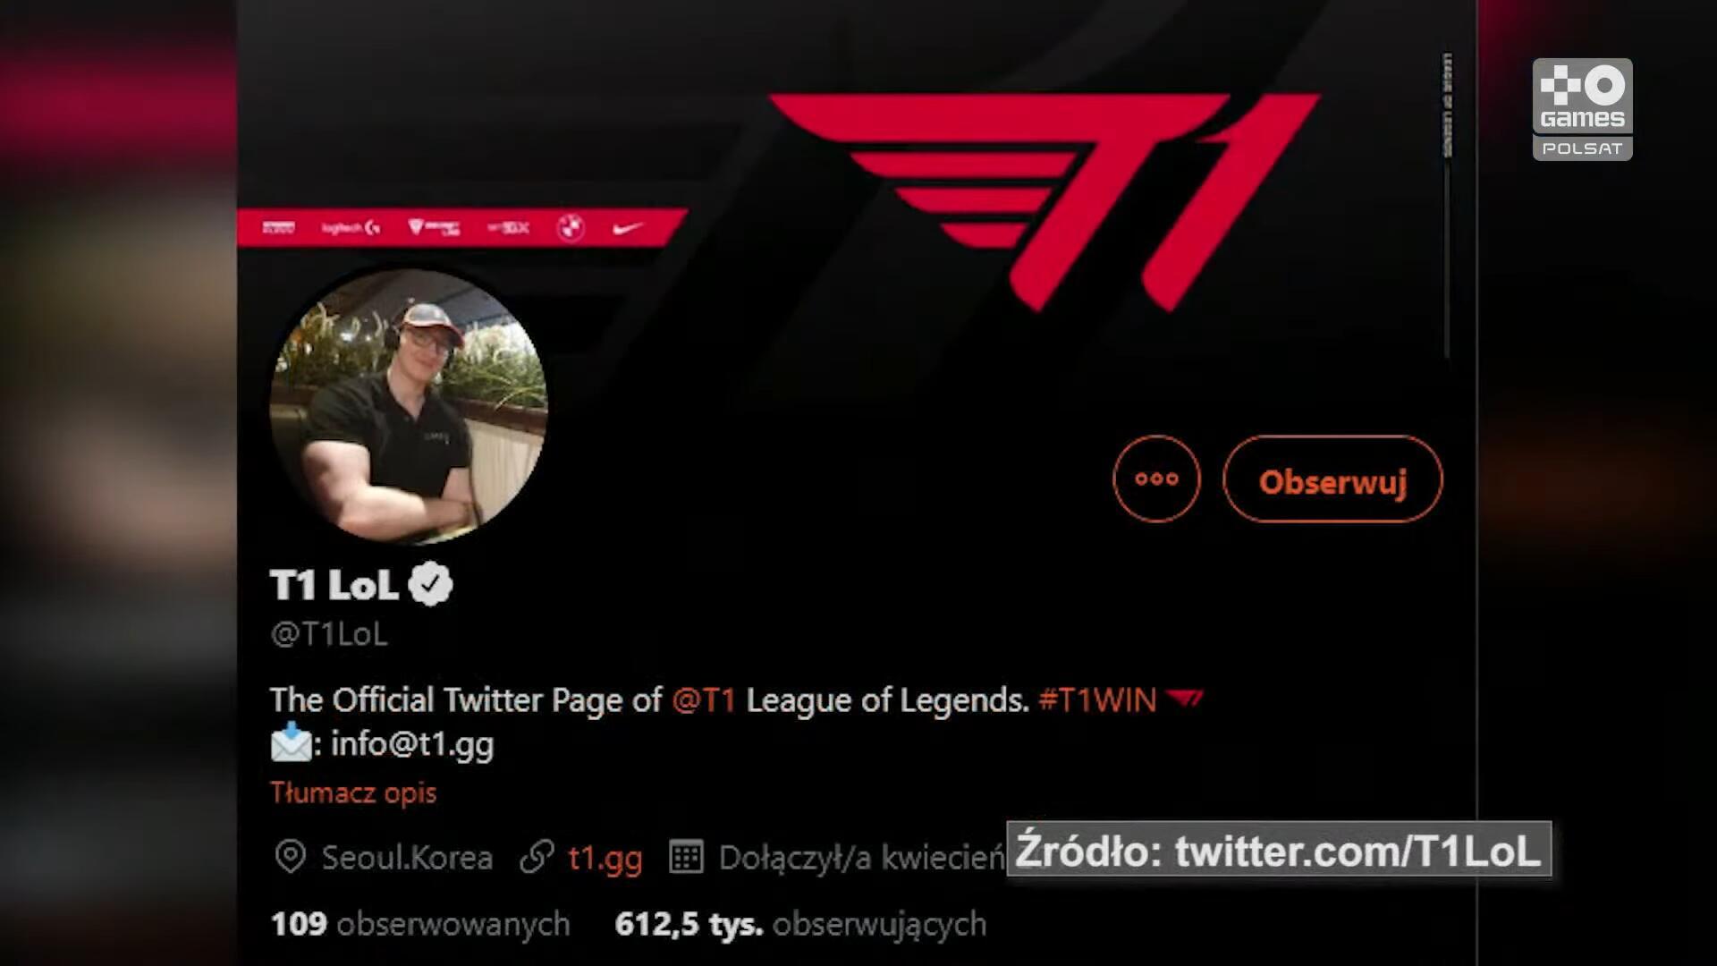
Task: Click the Obserwuj follow button
Action: pyautogui.click(x=1332, y=479)
